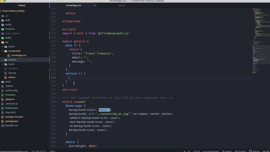Click the master branch in status bar
270x152 pixels.
[x=227, y=151]
